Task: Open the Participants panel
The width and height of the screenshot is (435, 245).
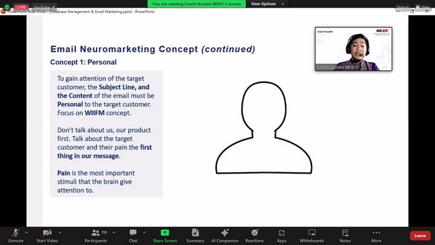Action: 96,236
